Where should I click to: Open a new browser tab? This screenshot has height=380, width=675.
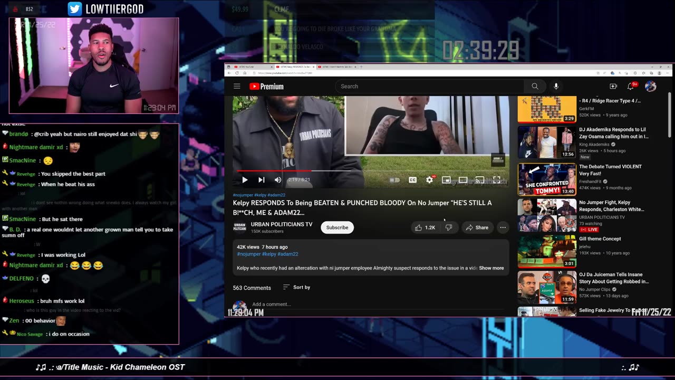(x=361, y=67)
